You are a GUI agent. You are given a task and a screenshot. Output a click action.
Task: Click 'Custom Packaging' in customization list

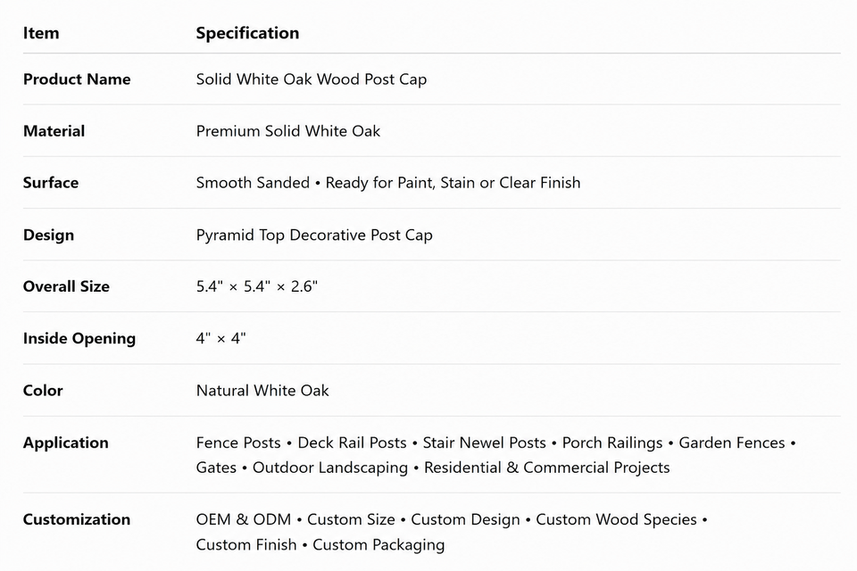pyautogui.click(x=379, y=545)
